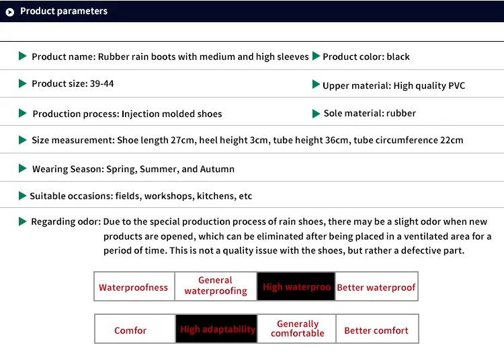Click the green arrow before Production process
The image size is (504, 362).
(x=22, y=113)
